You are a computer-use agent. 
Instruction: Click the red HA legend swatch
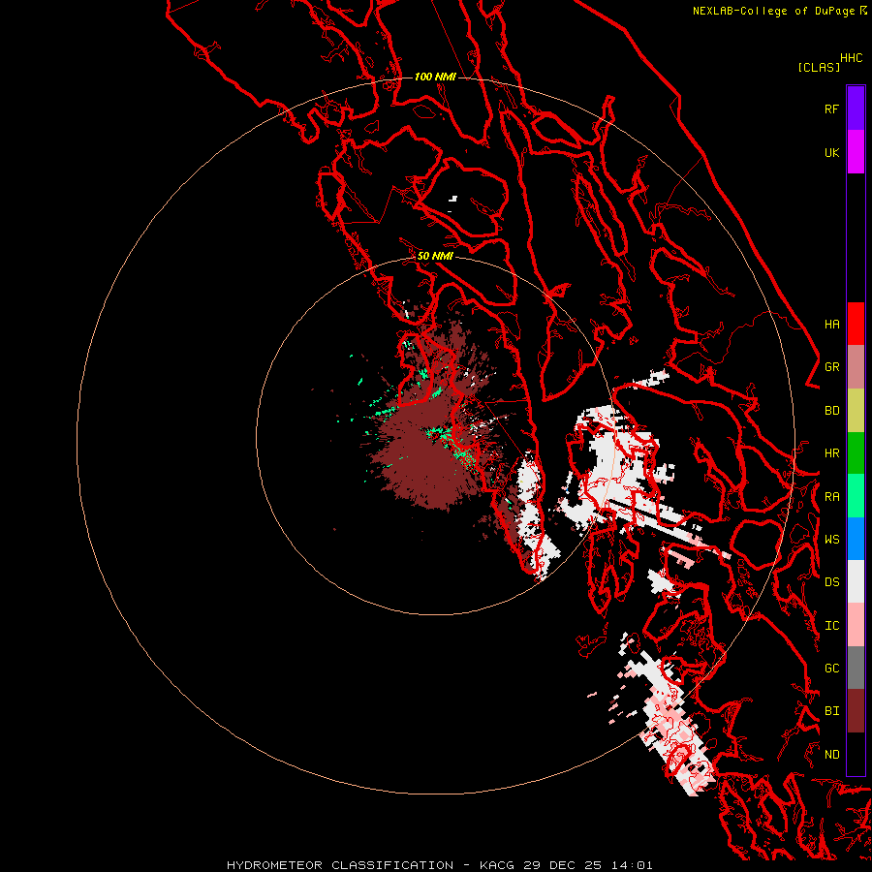pos(856,324)
